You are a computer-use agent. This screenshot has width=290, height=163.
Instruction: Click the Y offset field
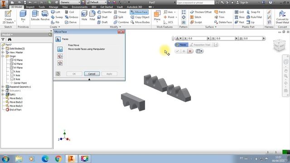[x=225, y=38]
